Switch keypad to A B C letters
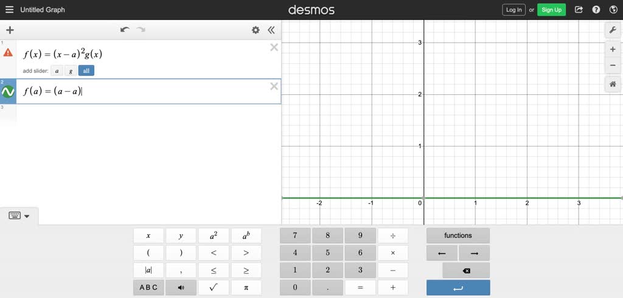 (x=148, y=288)
